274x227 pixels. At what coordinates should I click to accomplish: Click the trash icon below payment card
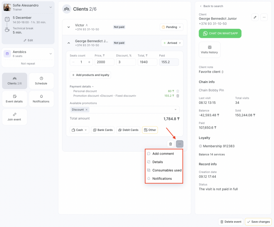point(170,144)
